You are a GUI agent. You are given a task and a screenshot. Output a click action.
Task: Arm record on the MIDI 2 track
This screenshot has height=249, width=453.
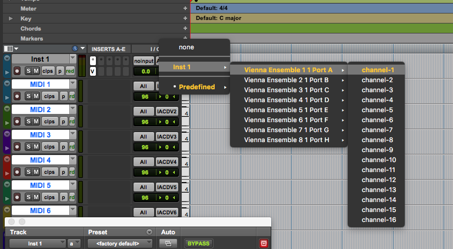pyautogui.click(x=17, y=122)
